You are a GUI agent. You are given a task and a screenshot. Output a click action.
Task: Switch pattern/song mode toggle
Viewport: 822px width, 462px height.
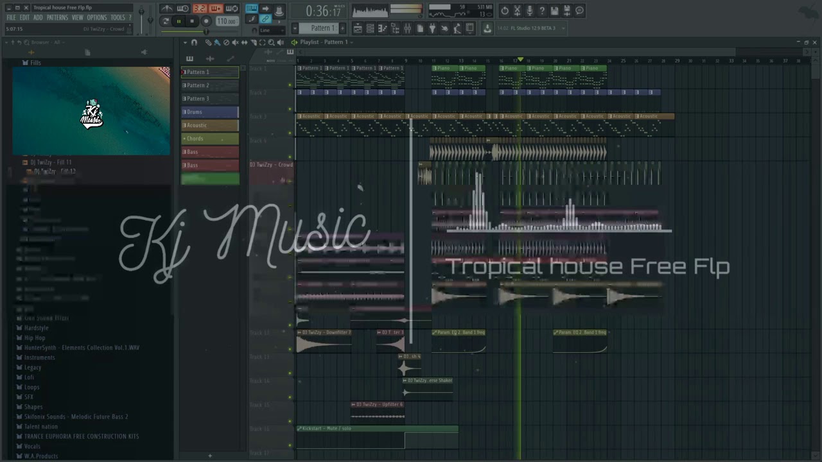166,21
